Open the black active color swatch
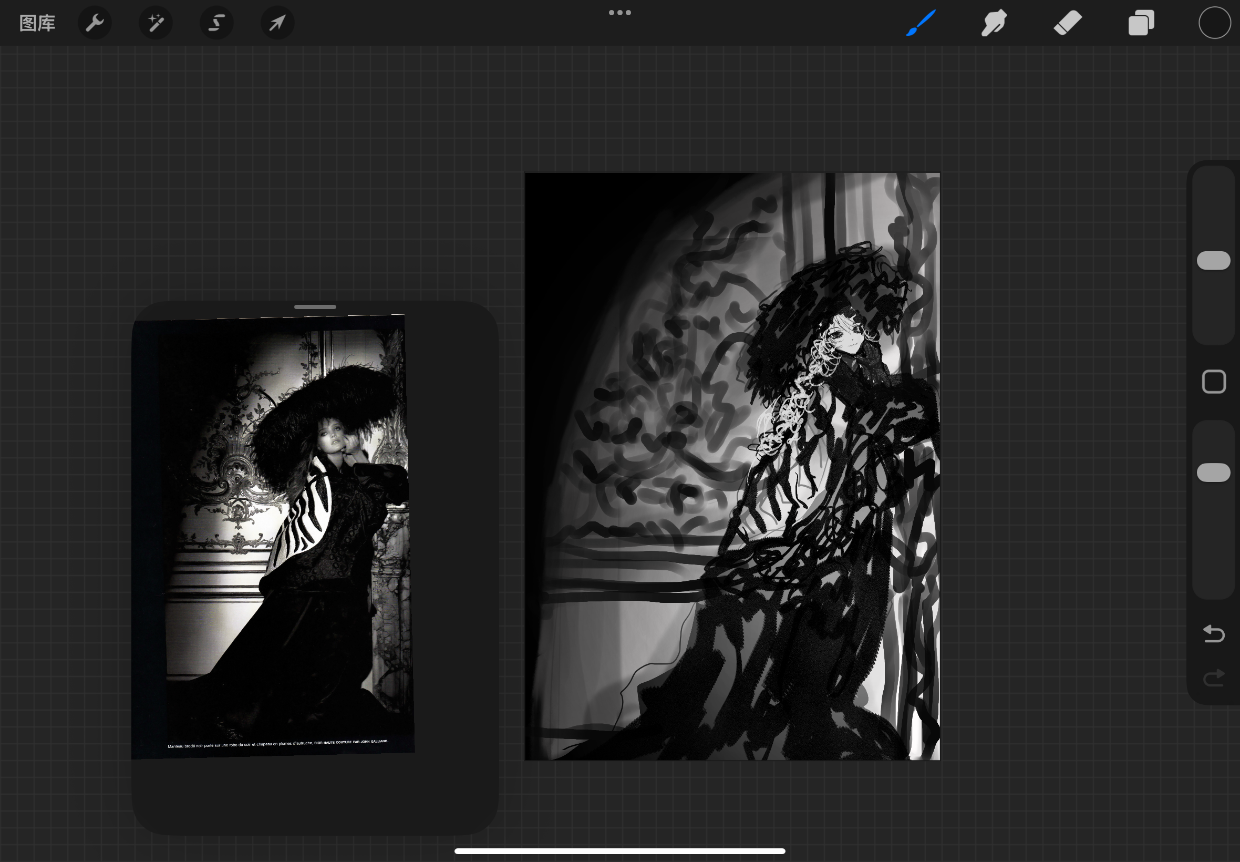The image size is (1240, 862). tap(1215, 23)
